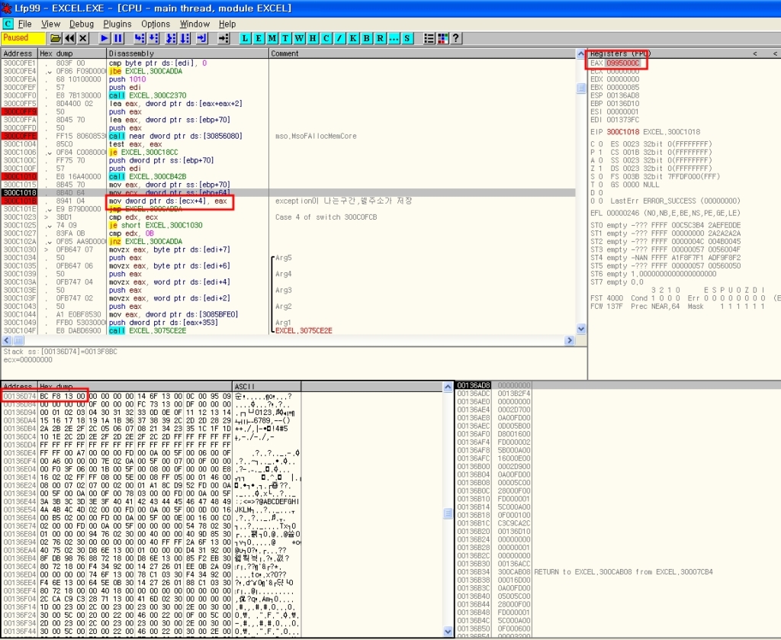
Task: Open the Handles window (H button)
Action: point(313,38)
